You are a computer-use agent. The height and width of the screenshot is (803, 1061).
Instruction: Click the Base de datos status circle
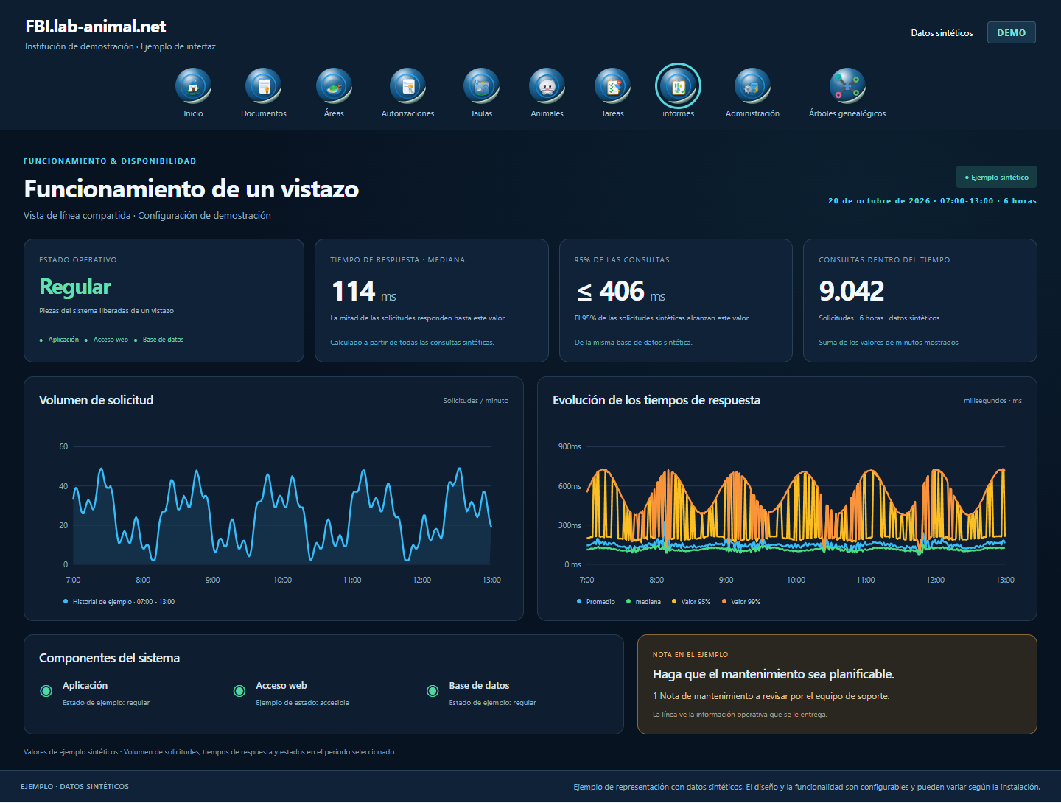pyautogui.click(x=433, y=691)
